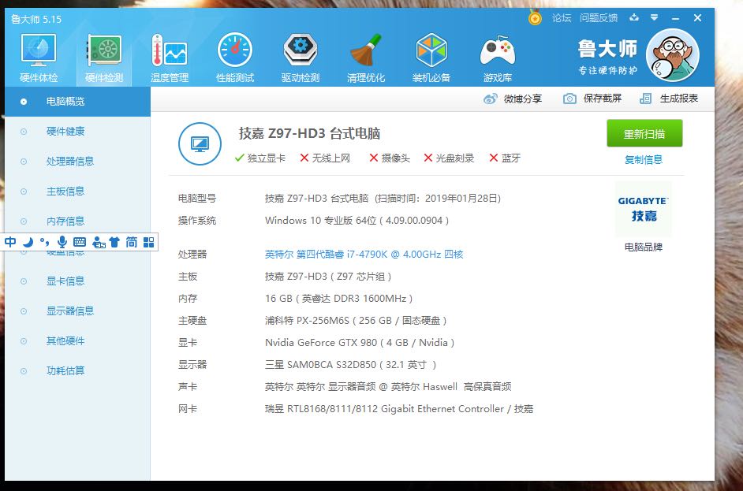Image resolution: width=743 pixels, height=491 pixels.
Task: Open the 游戏库 game library
Action: [x=497, y=58]
